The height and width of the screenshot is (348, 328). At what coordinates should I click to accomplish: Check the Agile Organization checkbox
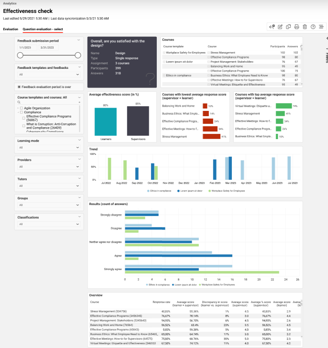click(x=22, y=108)
